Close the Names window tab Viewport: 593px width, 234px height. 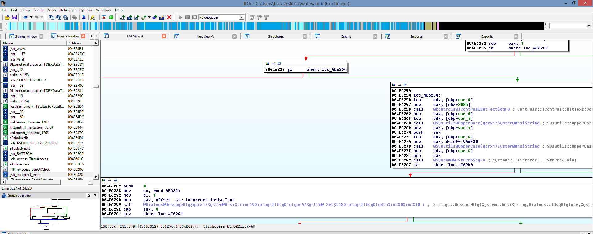coord(83,36)
